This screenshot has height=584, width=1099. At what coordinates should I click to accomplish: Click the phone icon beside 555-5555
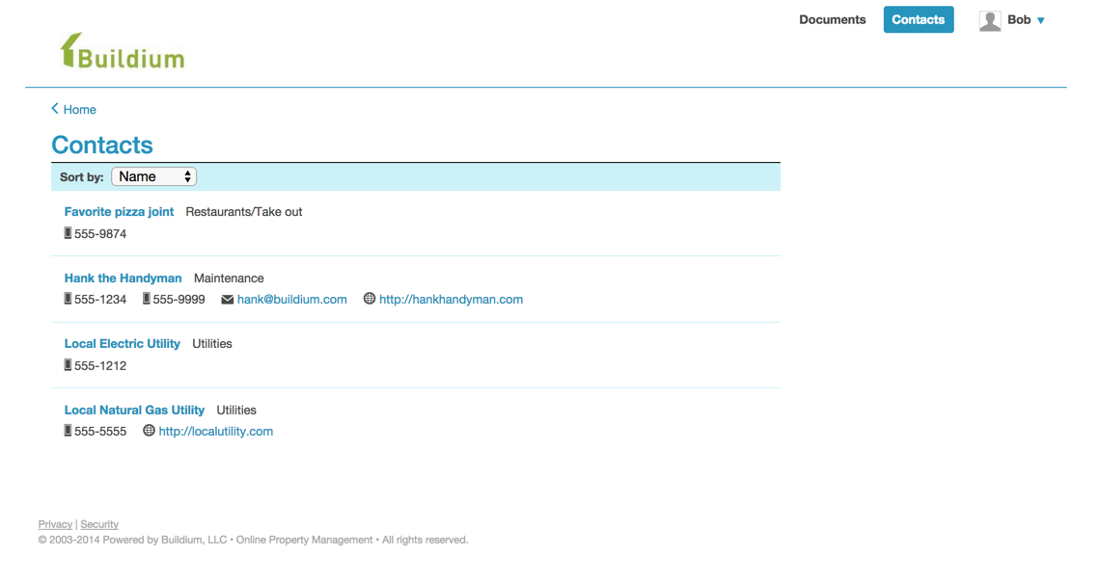[67, 431]
